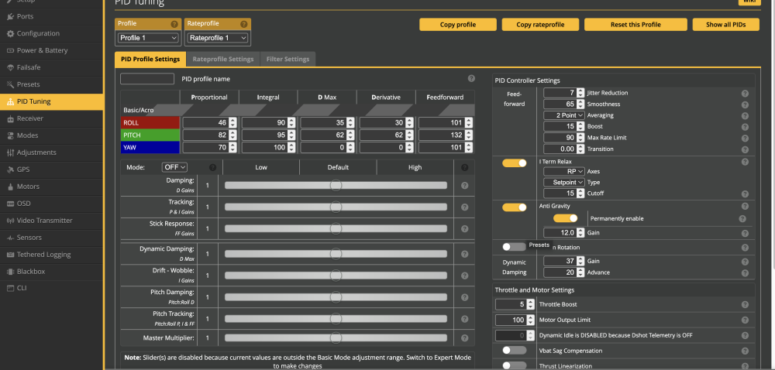
Task: Open the Profile 1 dropdown
Action: (x=148, y=38)
